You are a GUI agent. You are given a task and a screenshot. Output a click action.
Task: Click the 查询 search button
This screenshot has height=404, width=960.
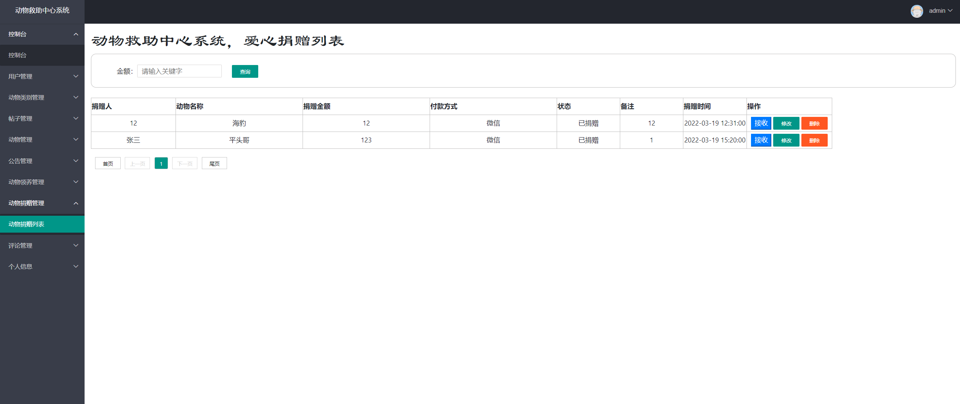click(245, 71)
